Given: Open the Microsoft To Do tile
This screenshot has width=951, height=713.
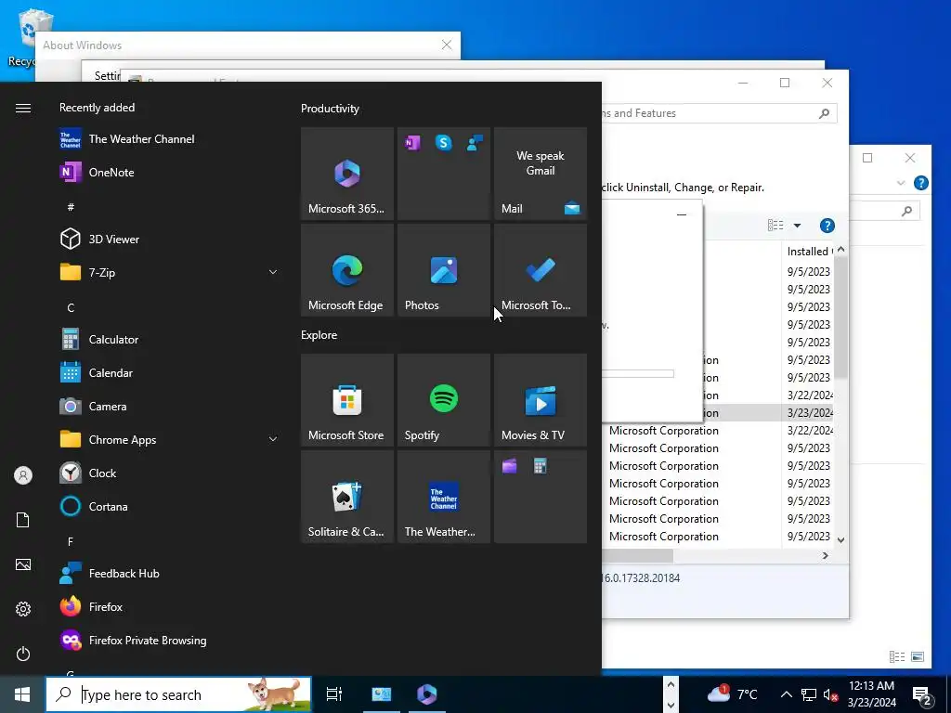Looking at the screenshot, I should click(x=541, y=270).
